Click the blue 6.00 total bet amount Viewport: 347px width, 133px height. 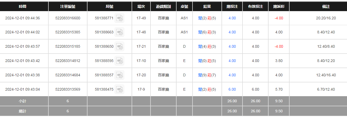[x=232, y=90]
